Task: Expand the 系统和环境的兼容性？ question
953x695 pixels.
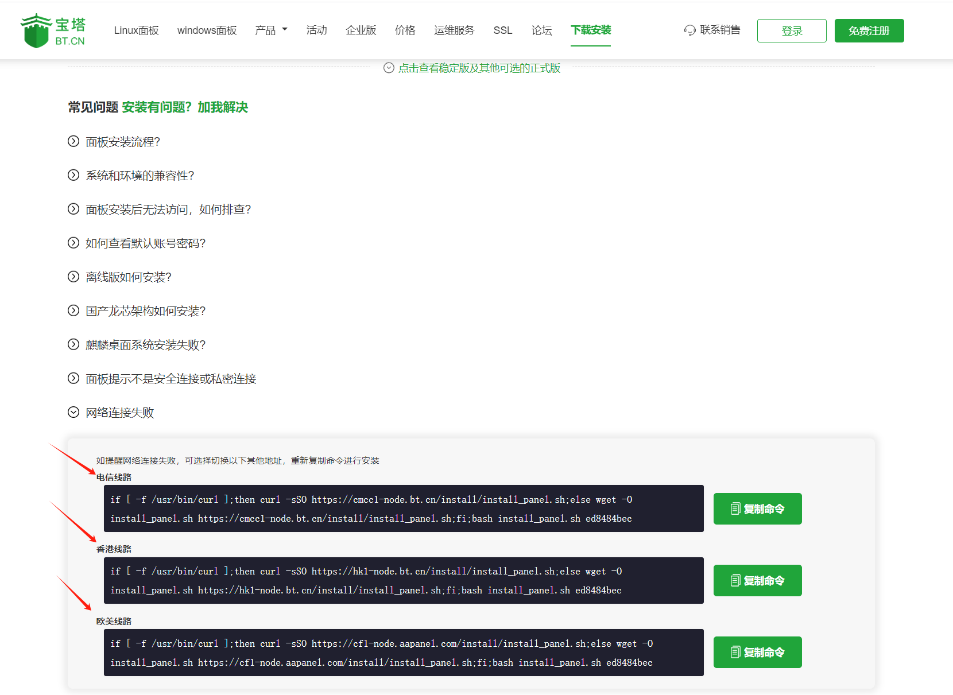Action: click(x=140, y=176)
